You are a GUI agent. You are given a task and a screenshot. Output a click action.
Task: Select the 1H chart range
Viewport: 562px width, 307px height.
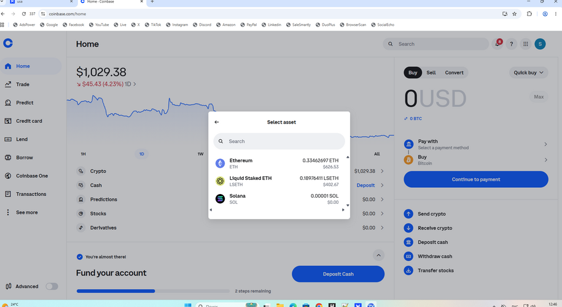tap(83, 154)
